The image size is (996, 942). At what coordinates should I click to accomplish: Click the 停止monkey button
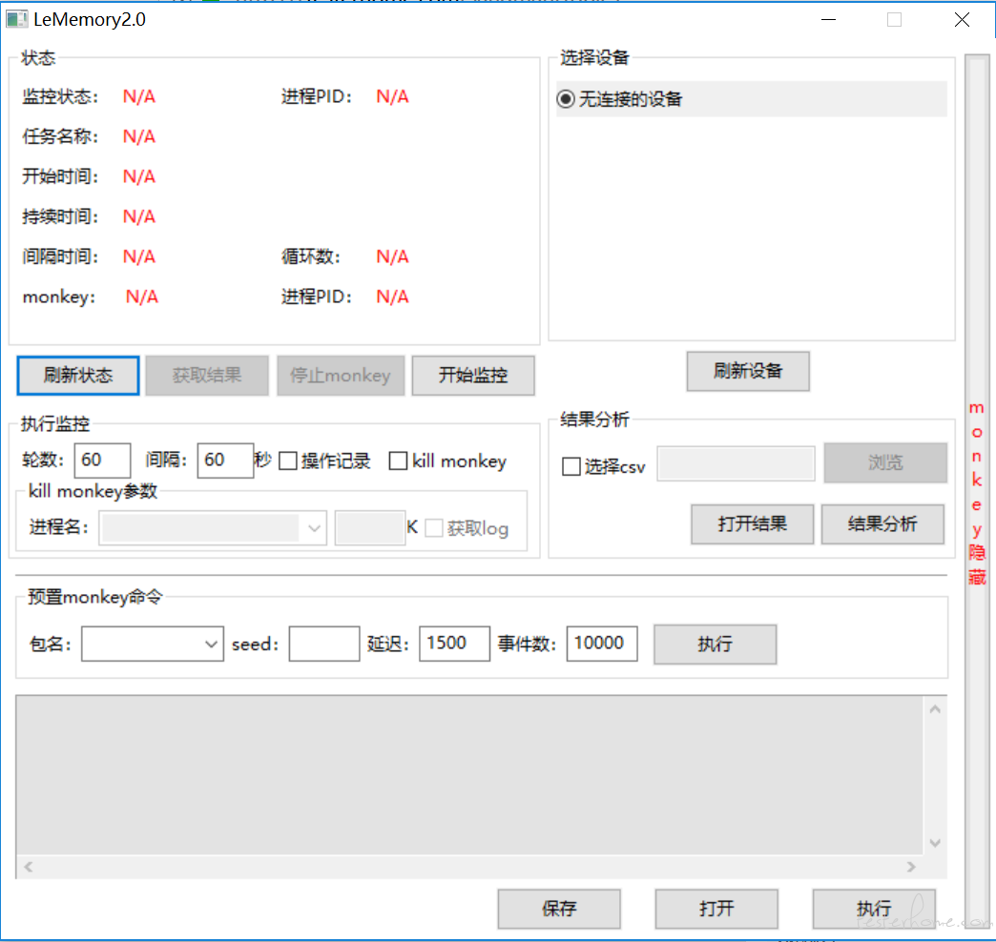341,376
